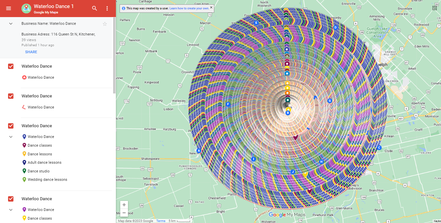Click map marker labeled E

[256, 23]
